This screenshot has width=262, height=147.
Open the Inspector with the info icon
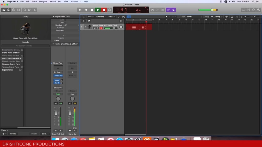tap(8, 10)
